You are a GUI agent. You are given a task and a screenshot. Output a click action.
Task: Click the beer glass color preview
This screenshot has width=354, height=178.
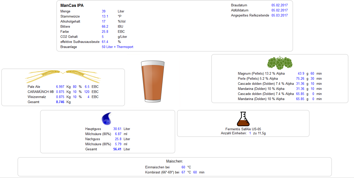click(153, 82)
